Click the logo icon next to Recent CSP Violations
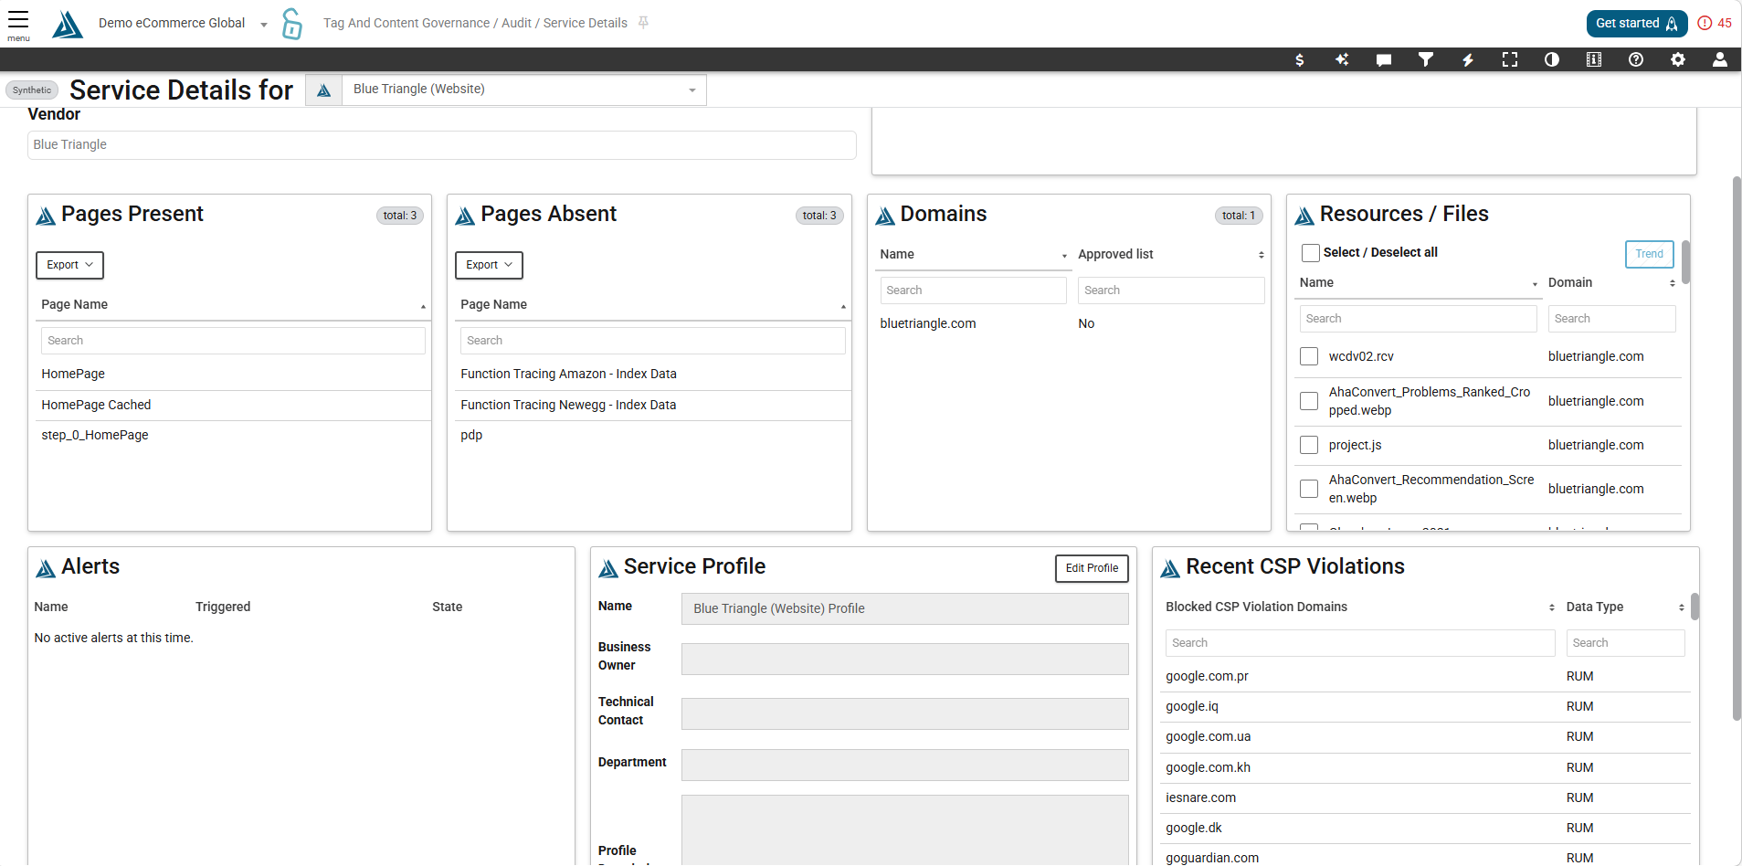This screenshot has width=1742, height=866. [x=1170, y=568]
